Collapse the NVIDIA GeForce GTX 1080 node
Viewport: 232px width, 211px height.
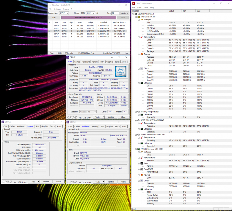pyautogui.click(x=136, y=149)
